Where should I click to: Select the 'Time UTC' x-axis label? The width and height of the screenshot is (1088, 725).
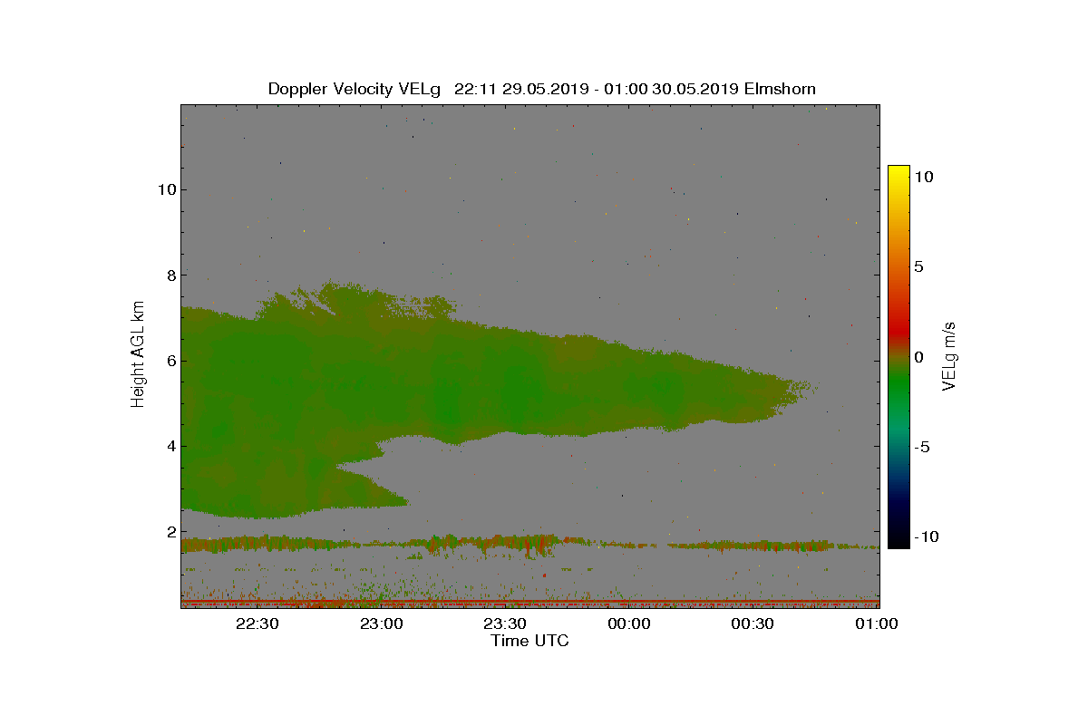[x=529, y=641]
